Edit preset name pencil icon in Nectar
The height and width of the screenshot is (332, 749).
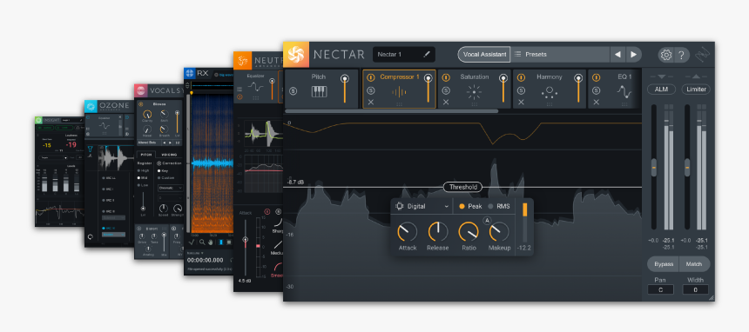[x=427, y=55]
